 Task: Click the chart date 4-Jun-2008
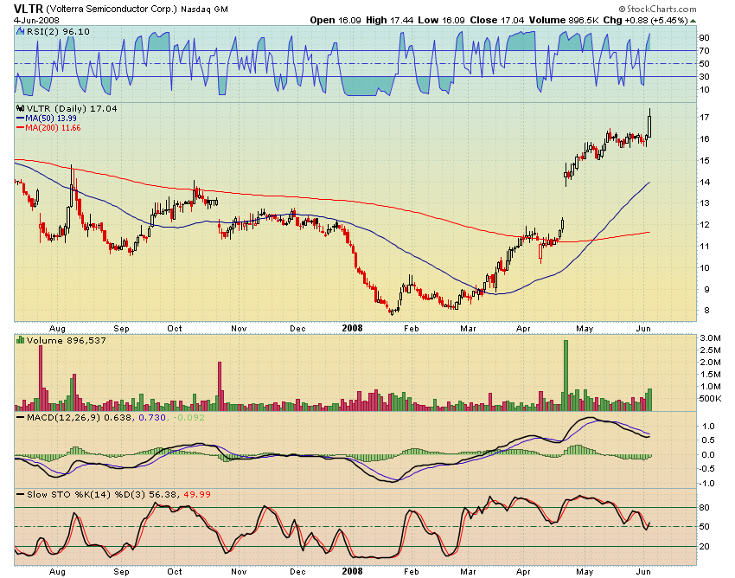pos(36,20)
